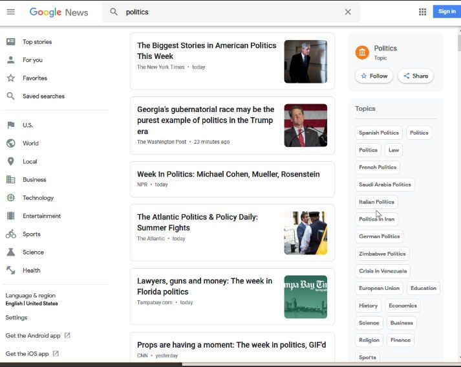The height and width of the screenshot is (367, 461).
Task: Follow the Politics topic
Action: click(x=374, y=76)
